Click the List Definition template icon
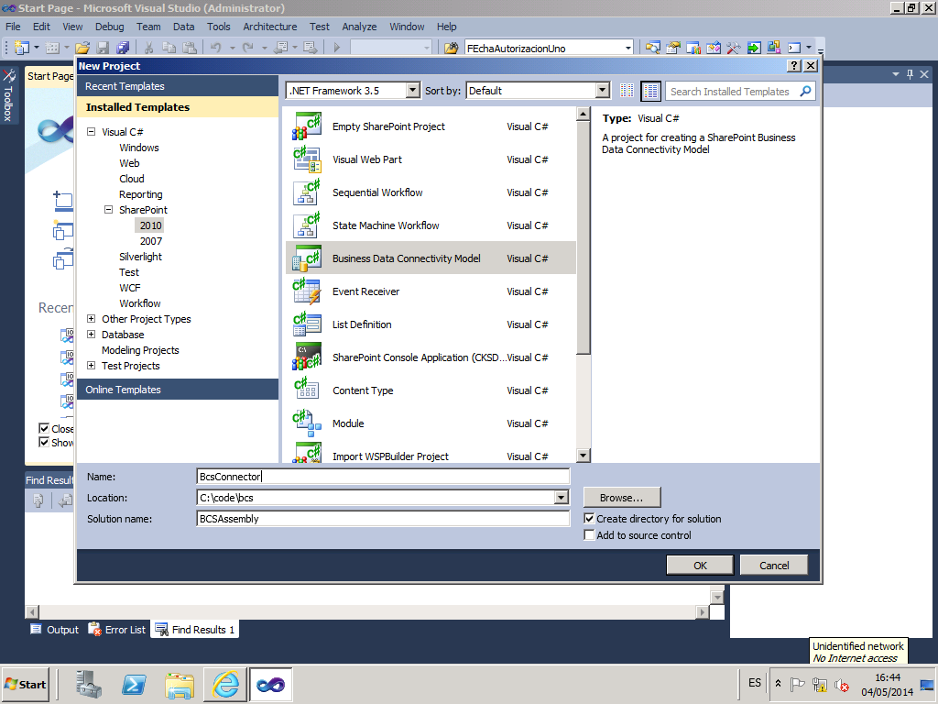Image resolution: width=938 pixels, height=704 pixels. (x=306, y=324)
